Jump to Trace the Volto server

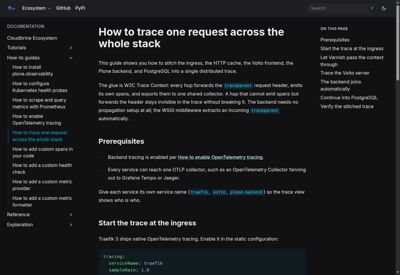click(345, 73)
